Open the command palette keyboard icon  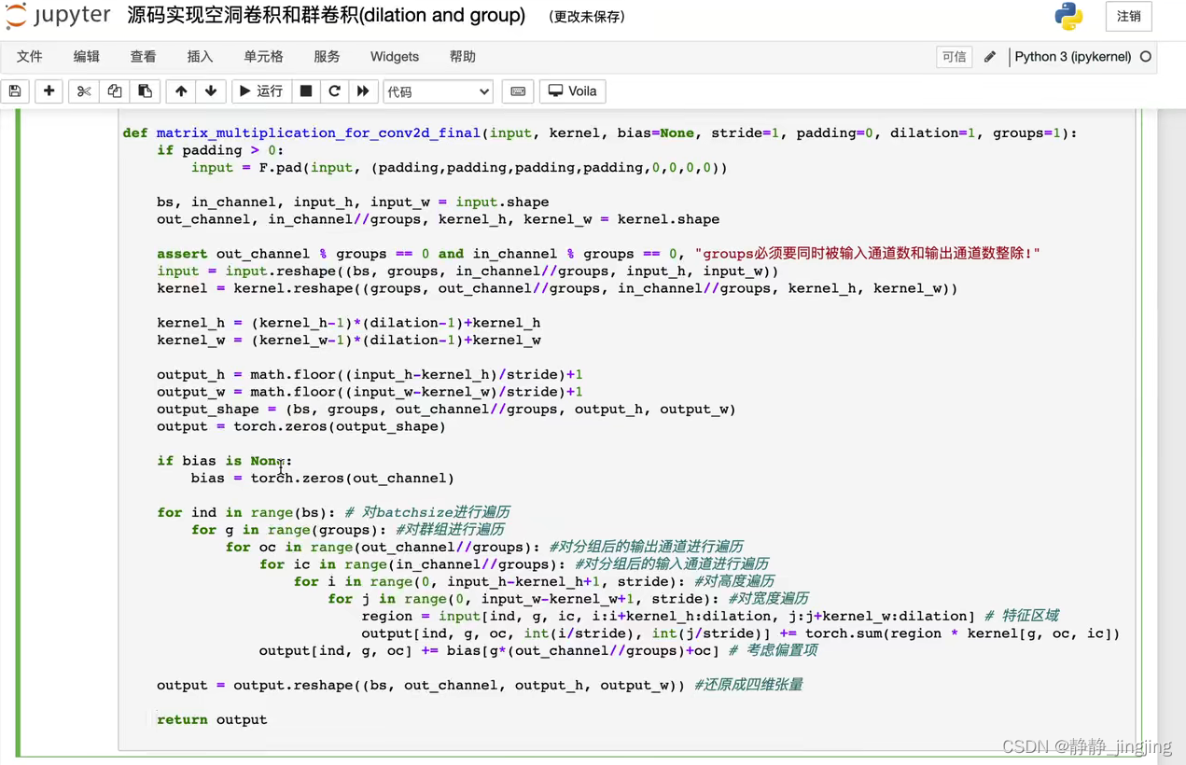(519, 90)
